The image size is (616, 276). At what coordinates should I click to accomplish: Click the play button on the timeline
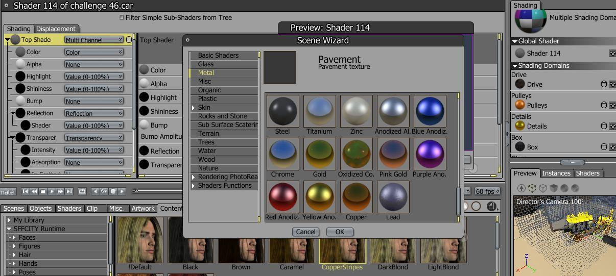point(52,191)
